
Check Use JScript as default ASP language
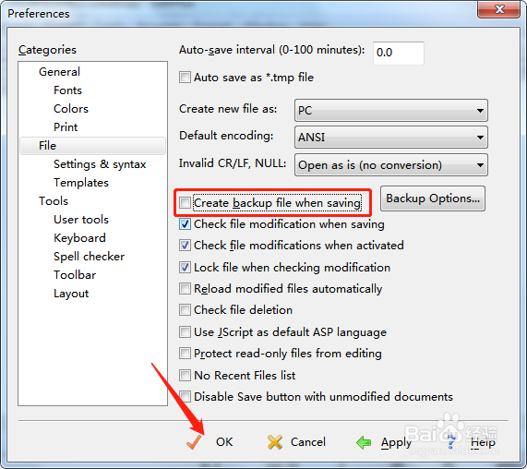pos(185,331)
